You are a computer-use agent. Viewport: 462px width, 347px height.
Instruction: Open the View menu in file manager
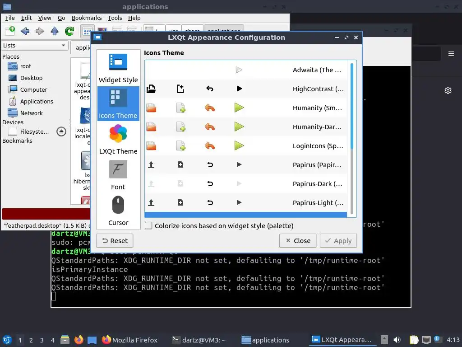click(x=45, y=18)
